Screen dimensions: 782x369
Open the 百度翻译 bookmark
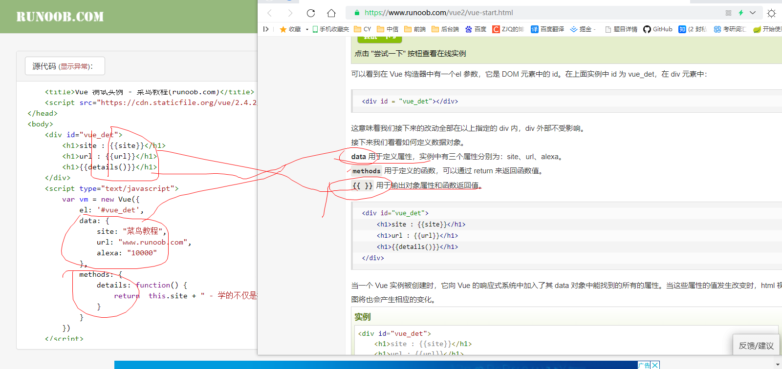point(547,29)
